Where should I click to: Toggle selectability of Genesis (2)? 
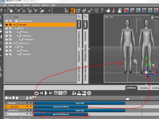11,43
